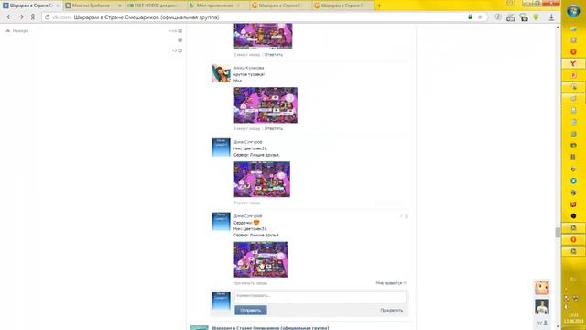
Task: Open the Алиса Куликова name link
Action: 248,68
